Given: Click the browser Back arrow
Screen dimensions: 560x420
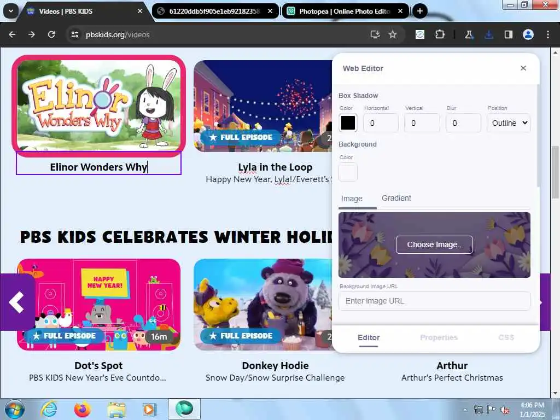Looking at the screenshot, I should (x=12, y=34).
